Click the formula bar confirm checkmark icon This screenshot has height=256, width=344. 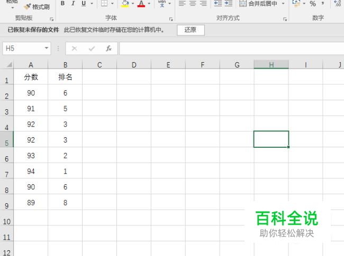click(92, 49)
